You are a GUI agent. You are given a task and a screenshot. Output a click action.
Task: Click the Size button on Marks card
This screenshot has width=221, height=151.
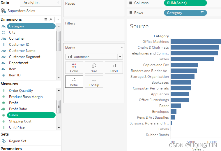(94, 68)
